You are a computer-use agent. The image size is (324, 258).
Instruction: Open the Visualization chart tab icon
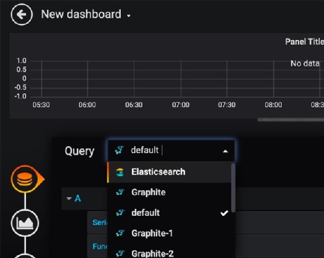click(x=25, y=223)
